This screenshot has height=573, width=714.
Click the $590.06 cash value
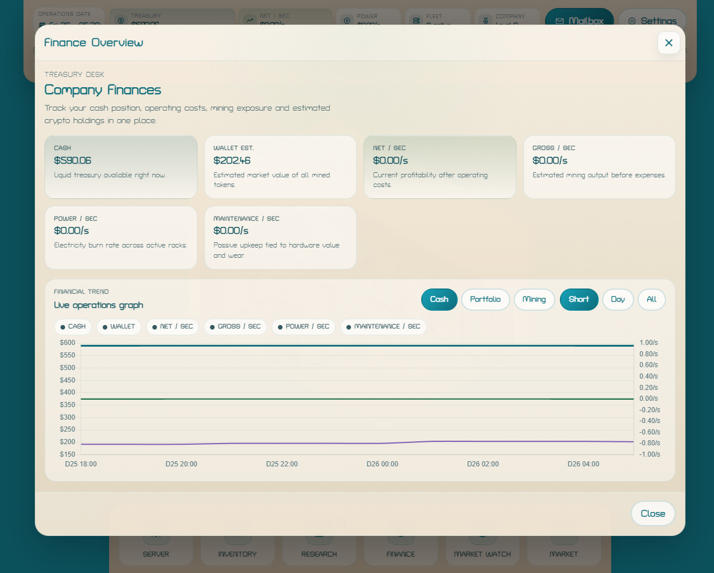pyautogui.click(x=72, y=161)
